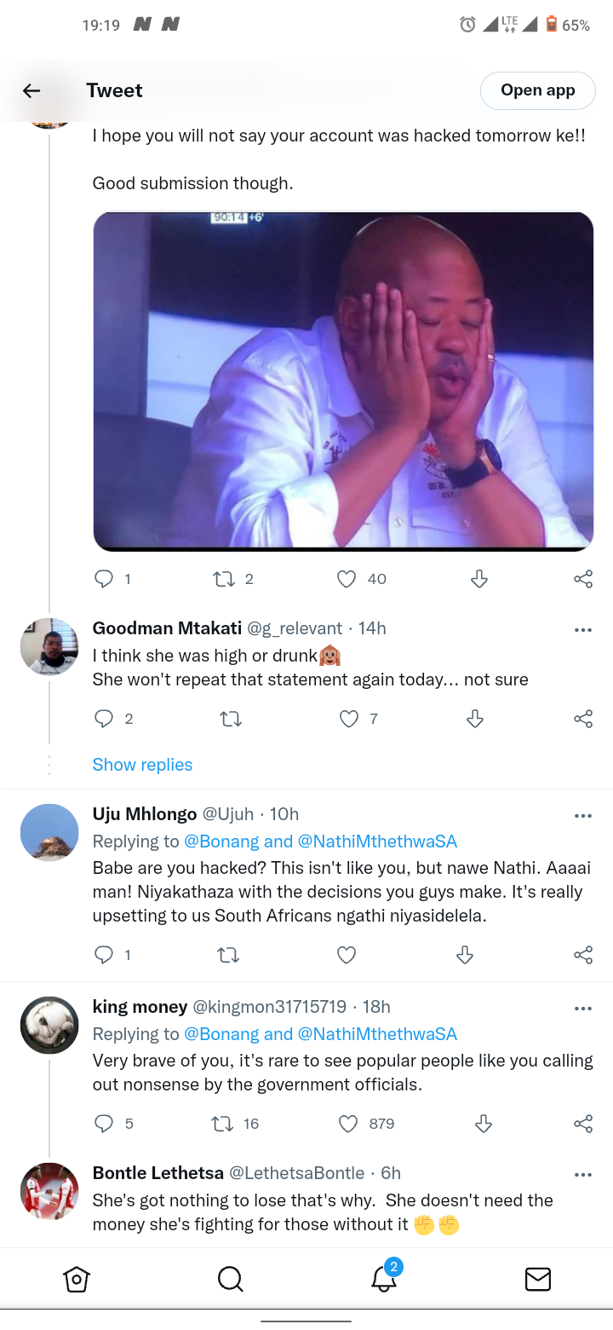
Task: Open Messages envelope icon
Action: (x=537, y=1279)
